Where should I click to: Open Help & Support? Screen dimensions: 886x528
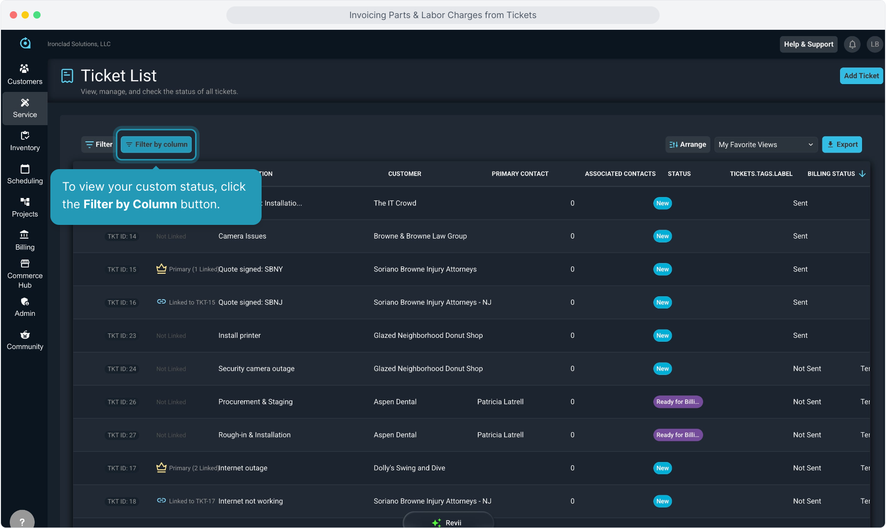808,44
